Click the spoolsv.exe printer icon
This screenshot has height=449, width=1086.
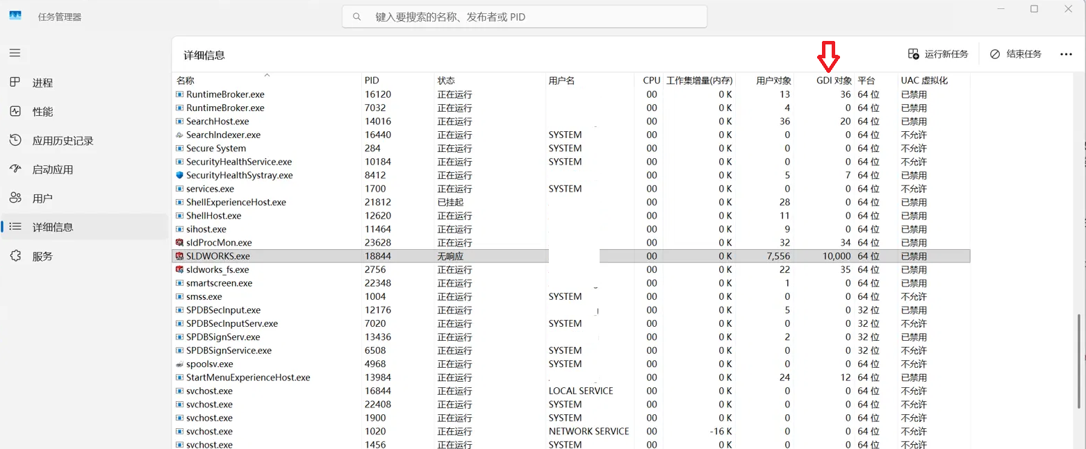[x=179, y=364]
